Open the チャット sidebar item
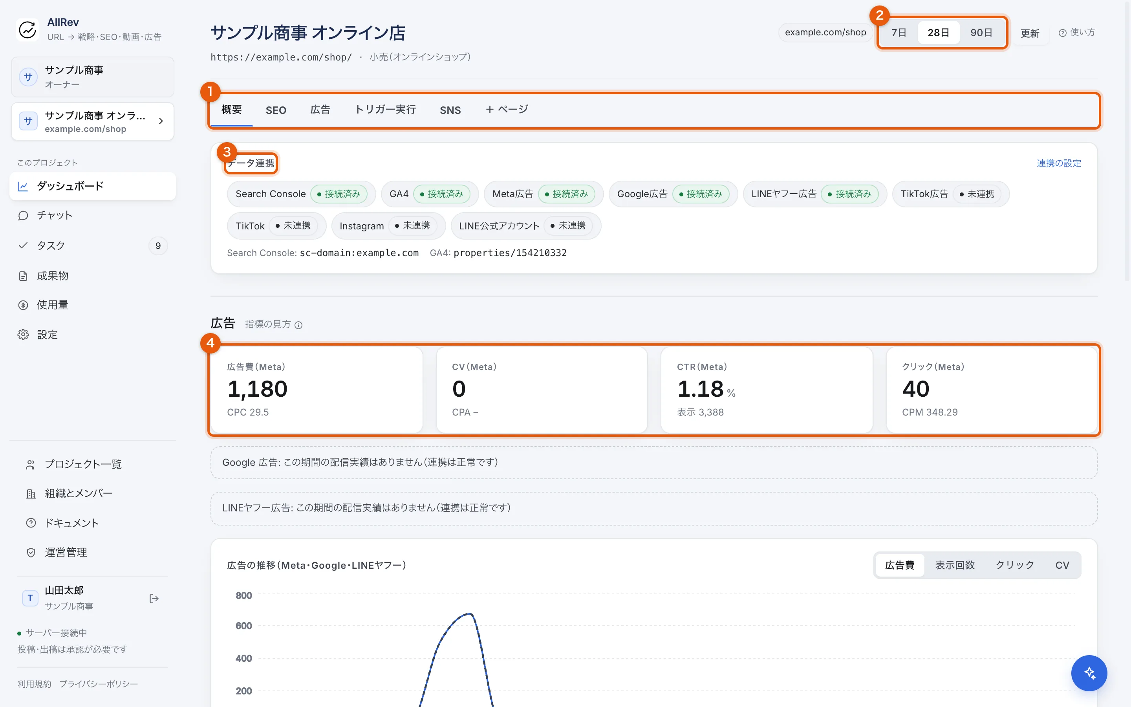1131x707 pixels. (93, 216)
